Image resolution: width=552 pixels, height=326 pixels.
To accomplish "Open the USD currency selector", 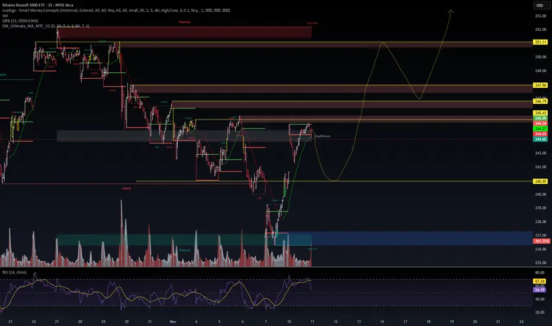I will click(540, 5).
